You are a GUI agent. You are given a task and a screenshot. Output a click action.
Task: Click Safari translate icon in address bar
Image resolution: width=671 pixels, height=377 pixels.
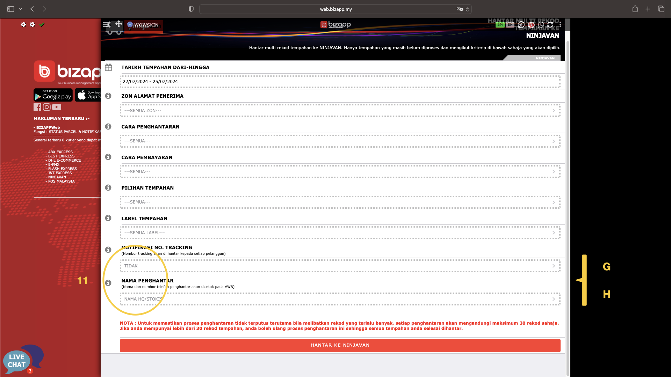pos(460,9)
